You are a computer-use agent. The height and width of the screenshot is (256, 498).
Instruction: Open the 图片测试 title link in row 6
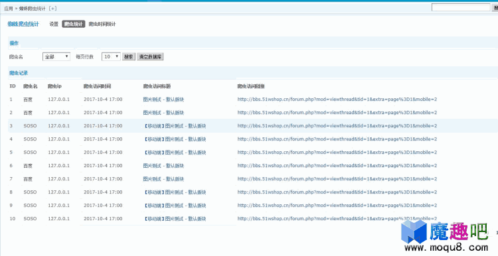(x=163, y=166)
